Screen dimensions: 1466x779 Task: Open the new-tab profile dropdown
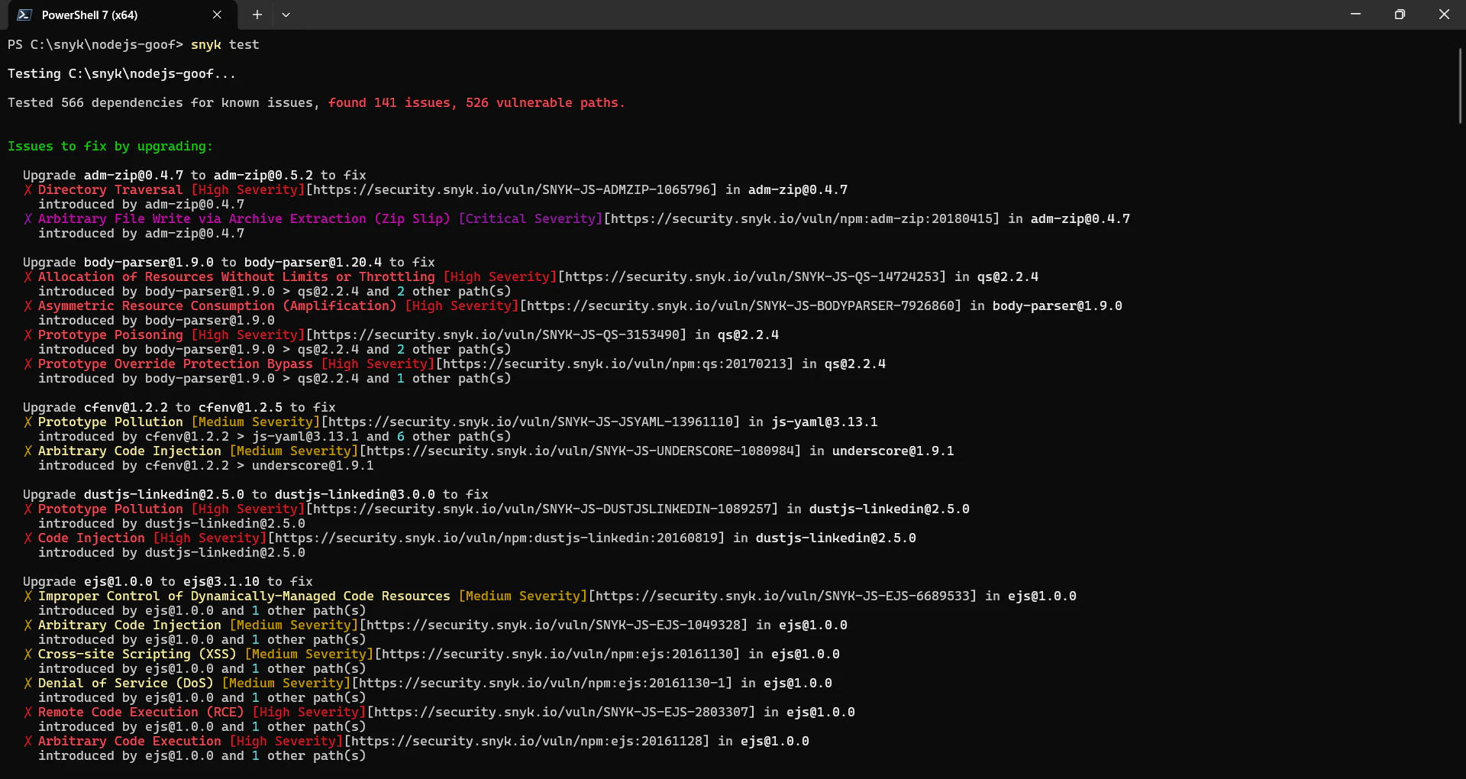[286, 15]
